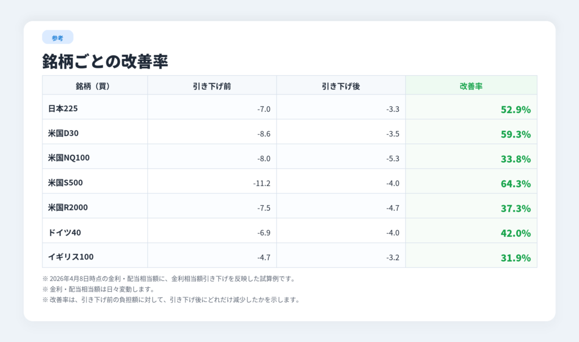This screenshot has width=579, height=342.
Task: Click the 引き下げ前 column header
Action: click(211, 86)
